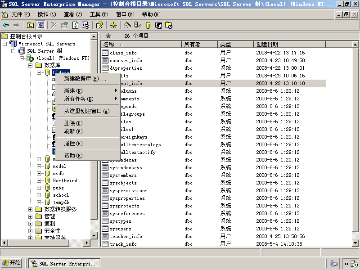Click the table list scroll down arrow
This screenshot has width=360, height=270.
pos(355,243)
